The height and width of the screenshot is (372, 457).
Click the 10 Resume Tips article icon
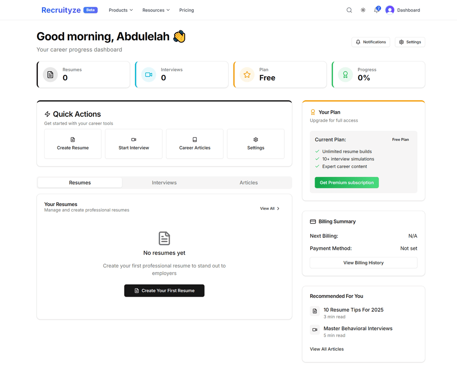point(315,311)
